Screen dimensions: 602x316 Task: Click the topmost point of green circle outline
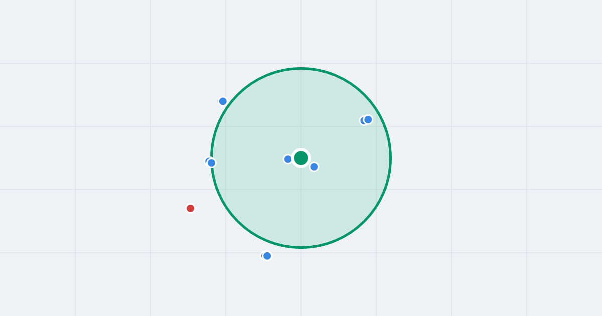coord(301,68)
